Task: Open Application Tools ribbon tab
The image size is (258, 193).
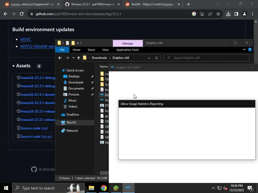Action: 127,50
